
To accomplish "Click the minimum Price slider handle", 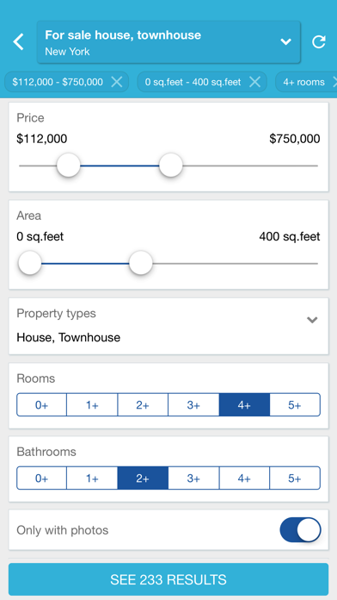I will click(68, 166).
